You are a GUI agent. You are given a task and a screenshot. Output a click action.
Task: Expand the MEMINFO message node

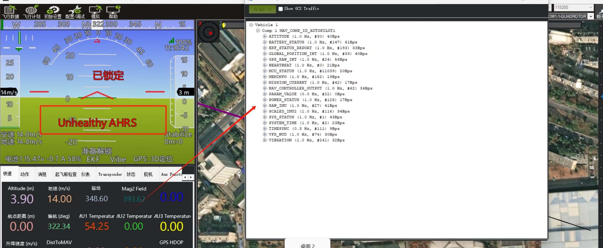pyautogui.click(x=265, y=77)
